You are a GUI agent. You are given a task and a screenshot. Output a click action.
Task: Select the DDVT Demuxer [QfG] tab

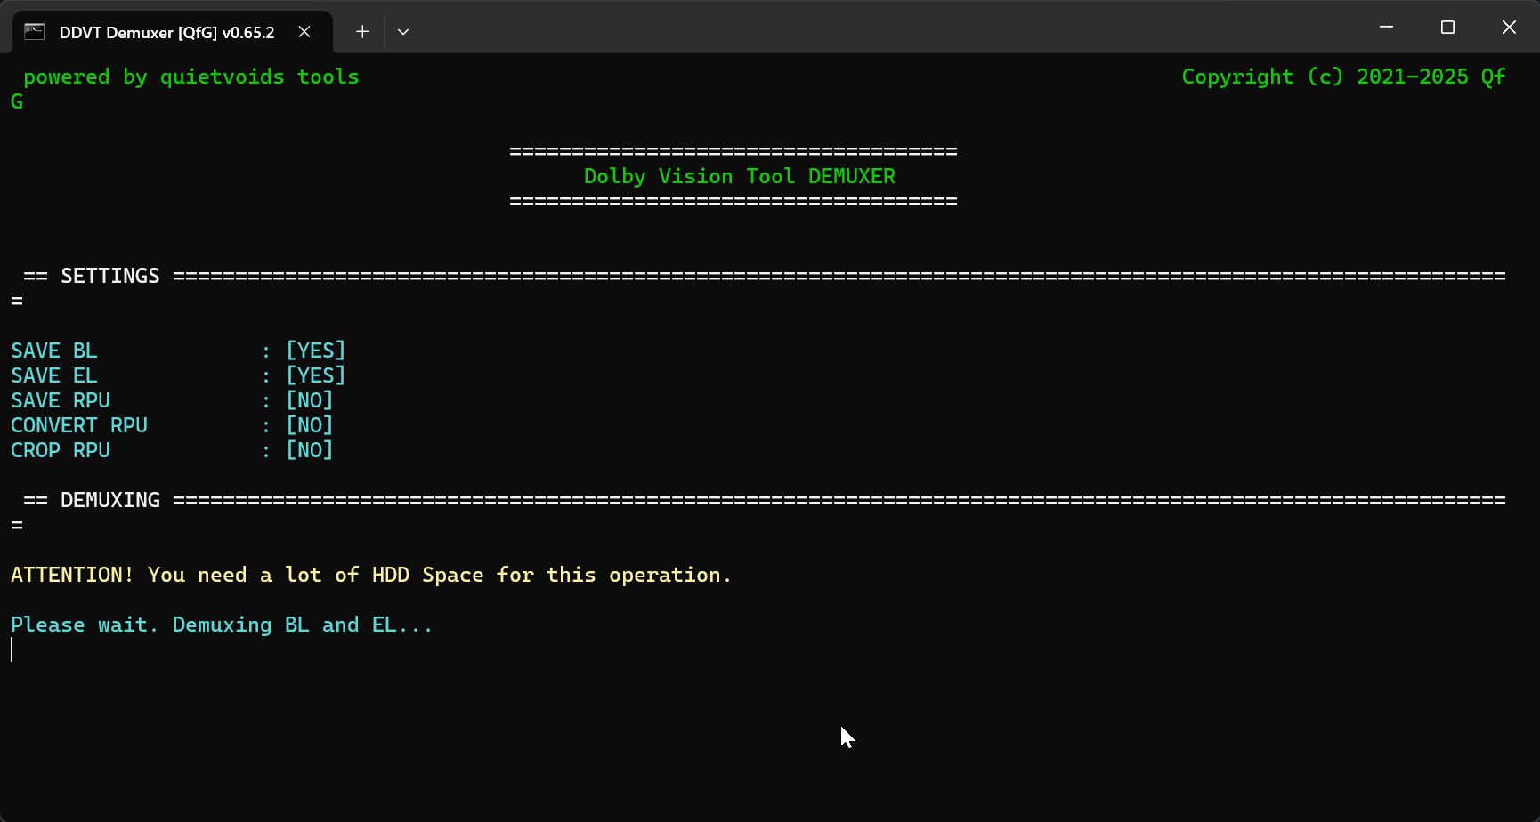(x=166, y=32)
